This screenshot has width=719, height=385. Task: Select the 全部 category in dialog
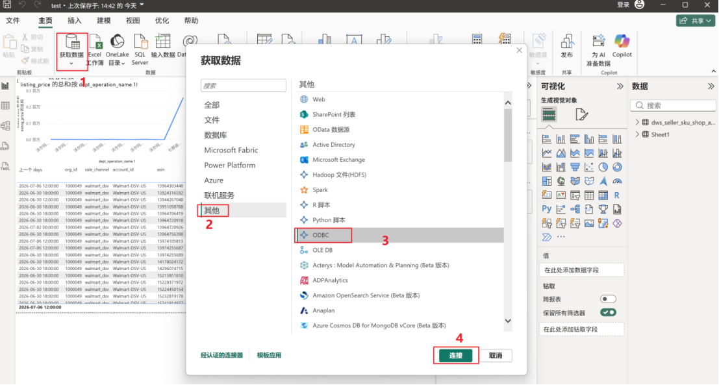pos(243,105)
